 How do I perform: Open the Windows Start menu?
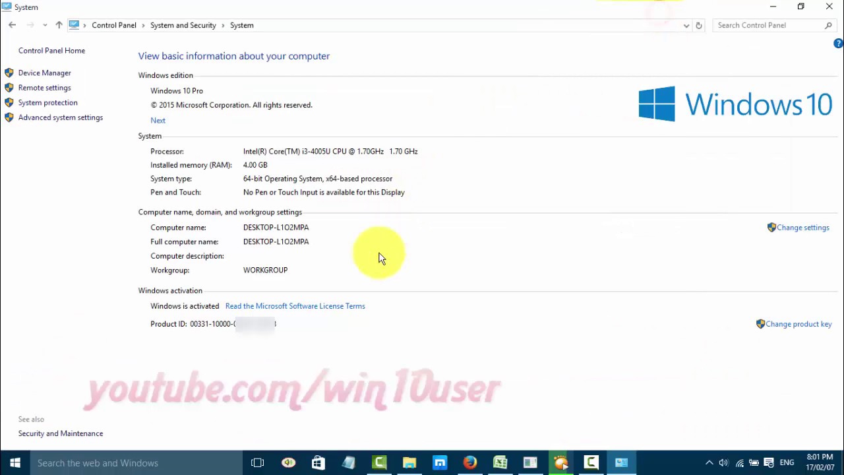(15, 462)
